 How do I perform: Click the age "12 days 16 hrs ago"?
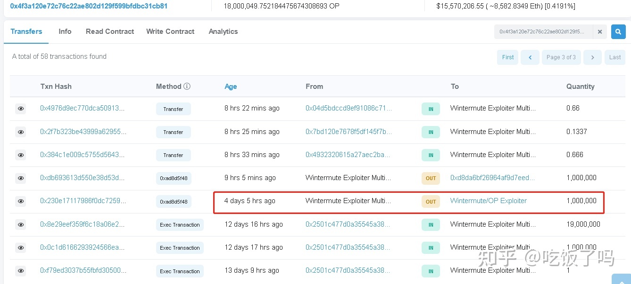(254, 224)
